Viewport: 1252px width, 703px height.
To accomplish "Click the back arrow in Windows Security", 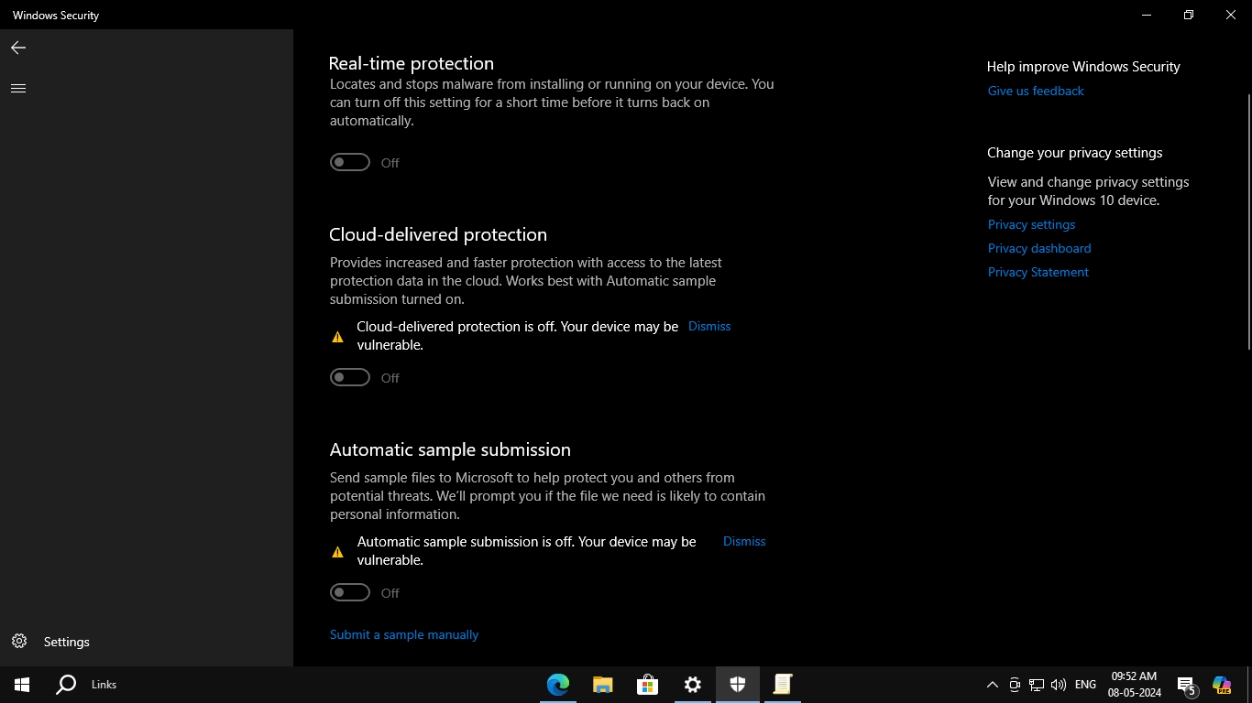I will point(18,48).
